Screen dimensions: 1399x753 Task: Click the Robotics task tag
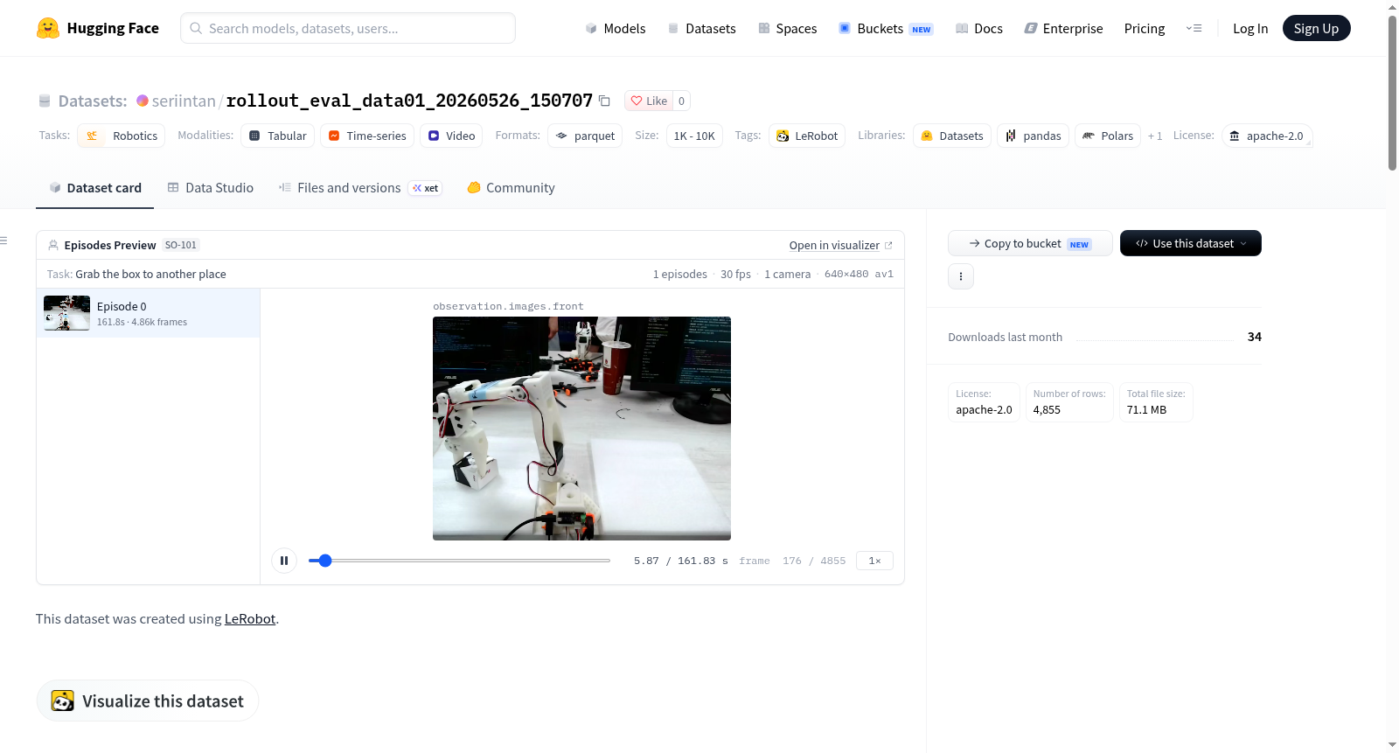(122, 136)
